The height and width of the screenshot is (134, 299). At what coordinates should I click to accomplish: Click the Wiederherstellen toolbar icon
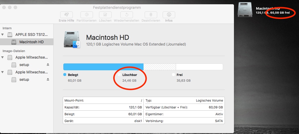coord(126,15)
